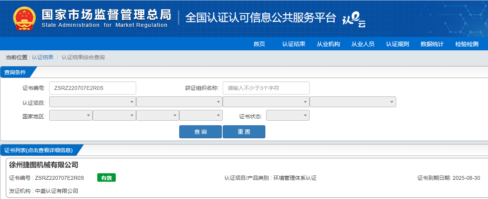Viewport: 488px width, 199px height.
Task: Open the 数据统计 menu item
Action: (x=432, y=44)
